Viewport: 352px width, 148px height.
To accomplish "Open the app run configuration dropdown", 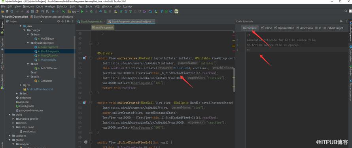I will pos(74,11).
